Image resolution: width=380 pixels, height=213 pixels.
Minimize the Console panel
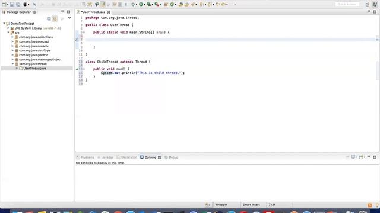click(369, 157)
